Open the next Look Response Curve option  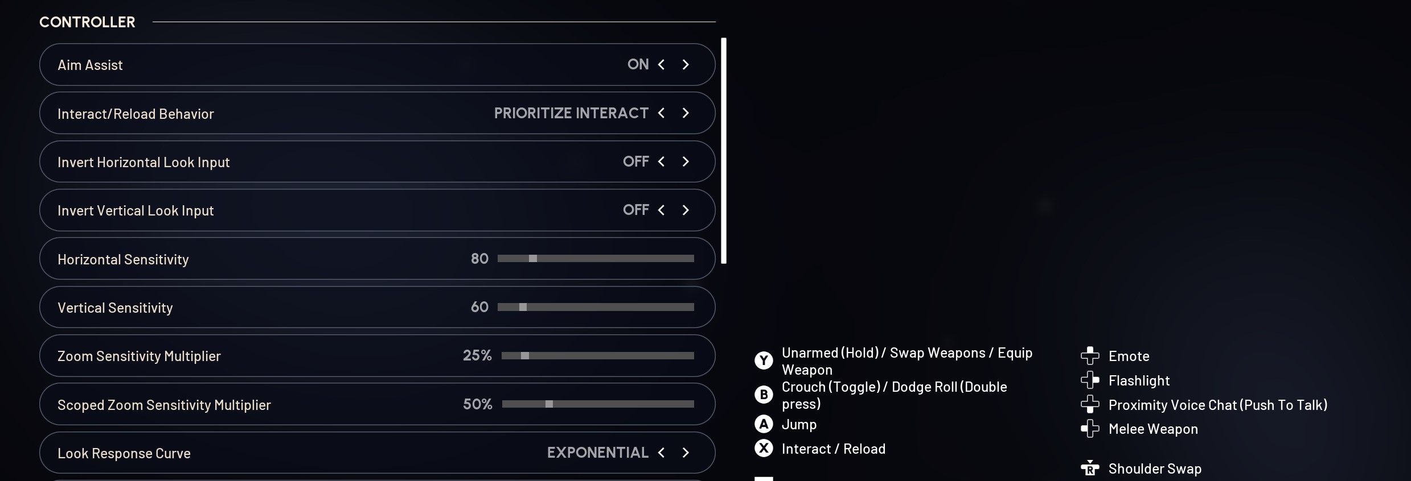click(x=685, y=453)
